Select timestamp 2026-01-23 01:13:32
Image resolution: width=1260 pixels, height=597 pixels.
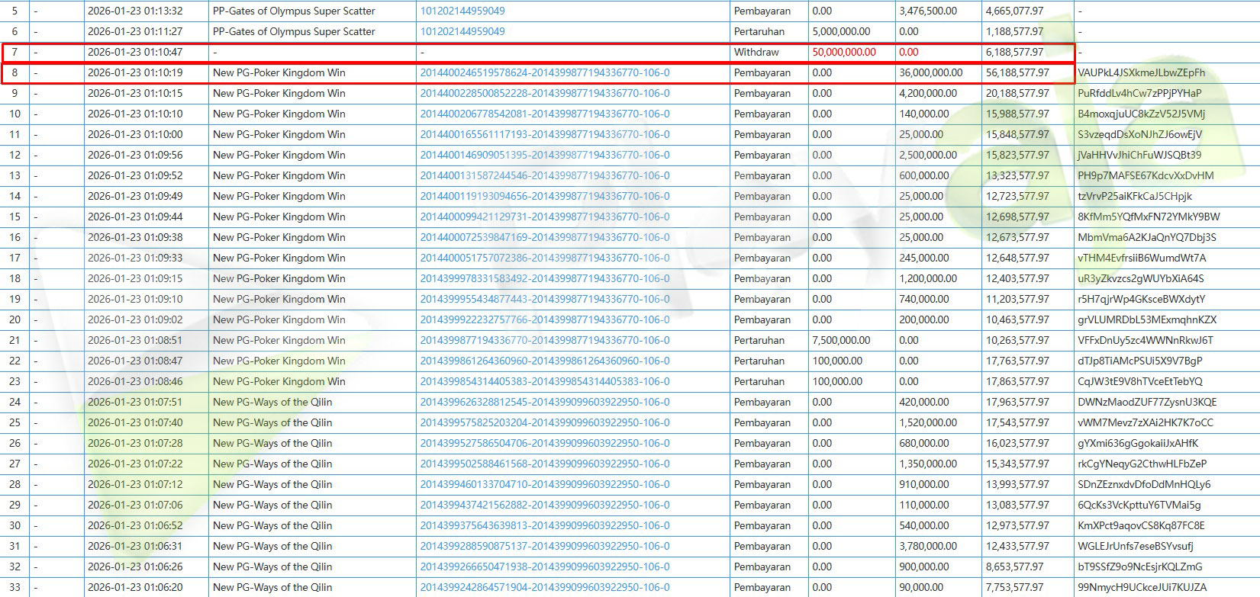coord(135,11)
